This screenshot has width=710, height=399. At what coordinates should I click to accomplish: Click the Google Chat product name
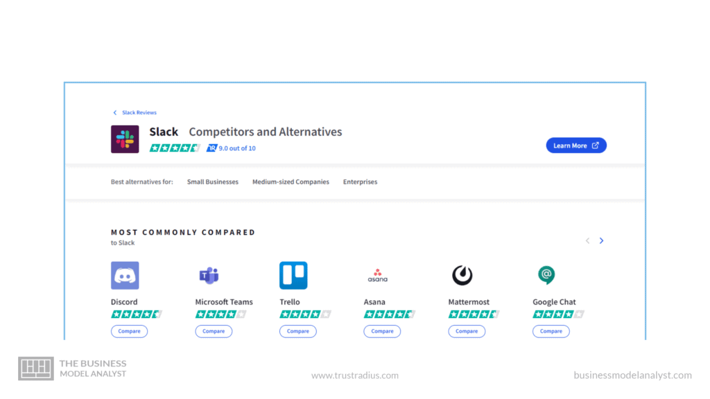[x=554, y=302]
